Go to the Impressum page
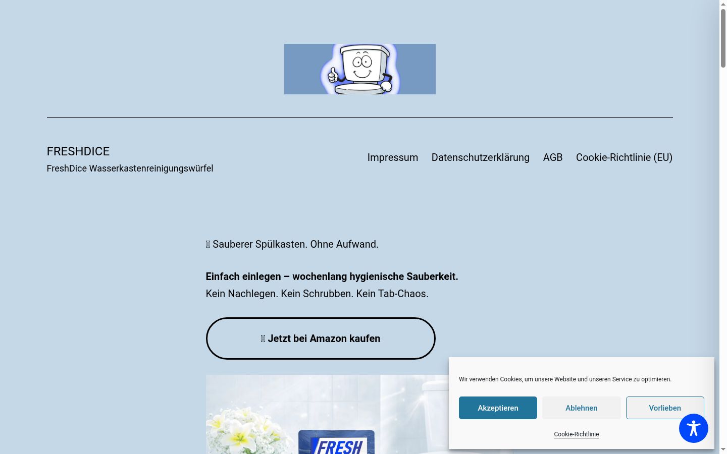 point(393,157)
